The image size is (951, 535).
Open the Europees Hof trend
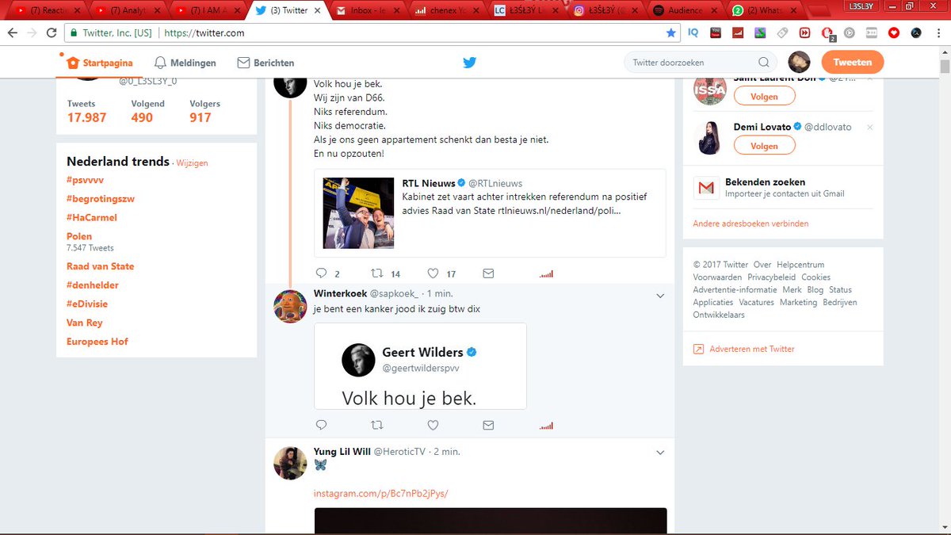click(x=97, y=342)
